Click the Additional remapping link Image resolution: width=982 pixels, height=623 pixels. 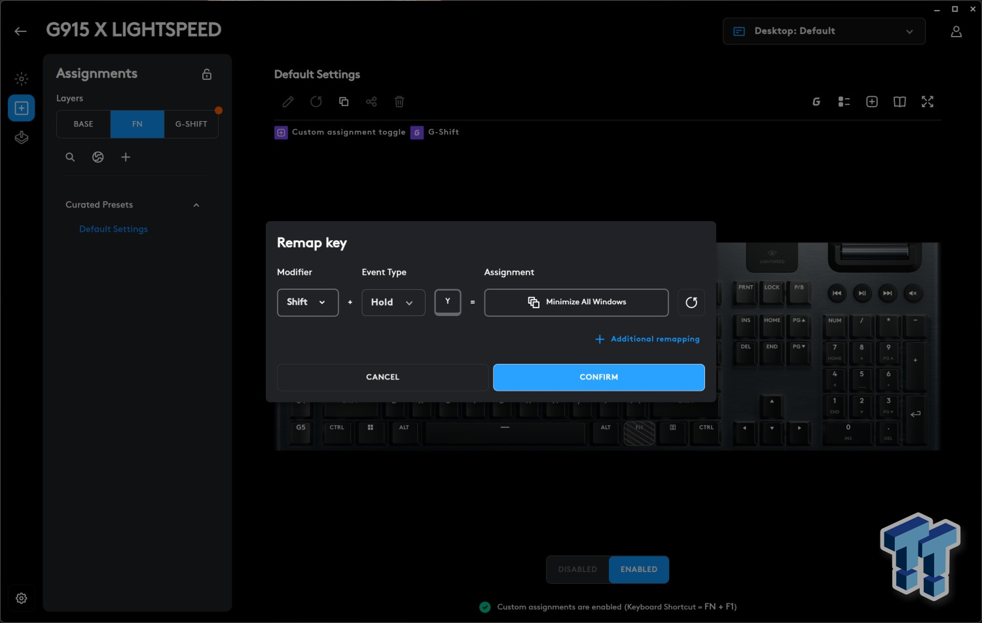[x=647, y=339]
